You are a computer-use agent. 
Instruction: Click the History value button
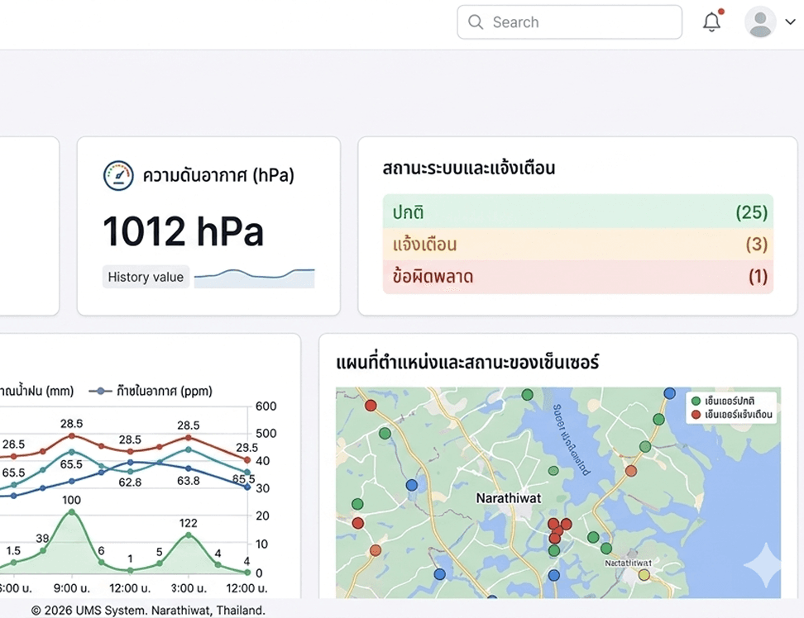(x=146, y=277)
